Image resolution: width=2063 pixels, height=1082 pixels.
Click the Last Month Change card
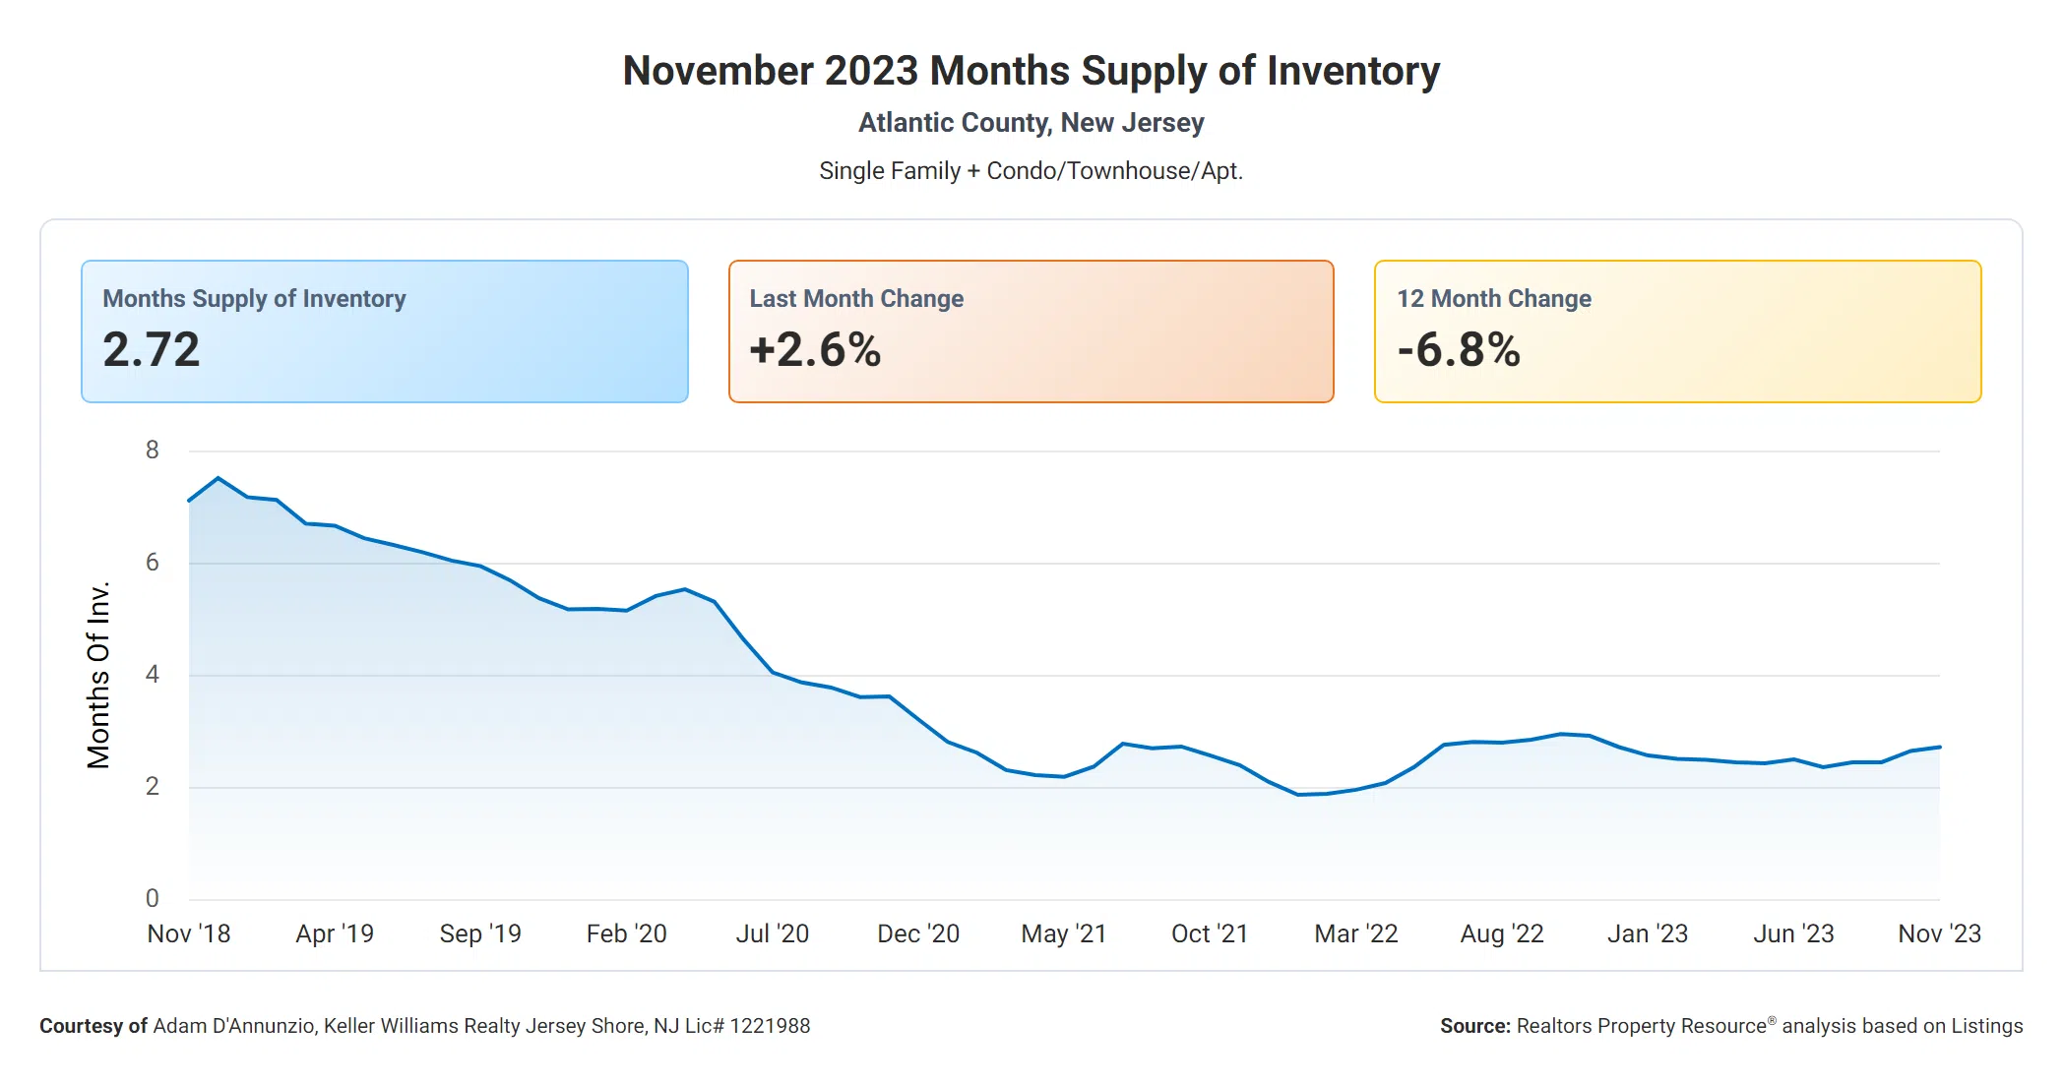click(1031, 331)
